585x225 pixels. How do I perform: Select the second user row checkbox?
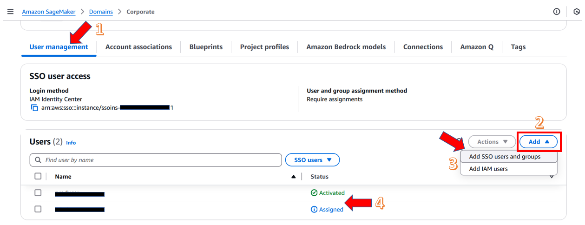(38, 209)
